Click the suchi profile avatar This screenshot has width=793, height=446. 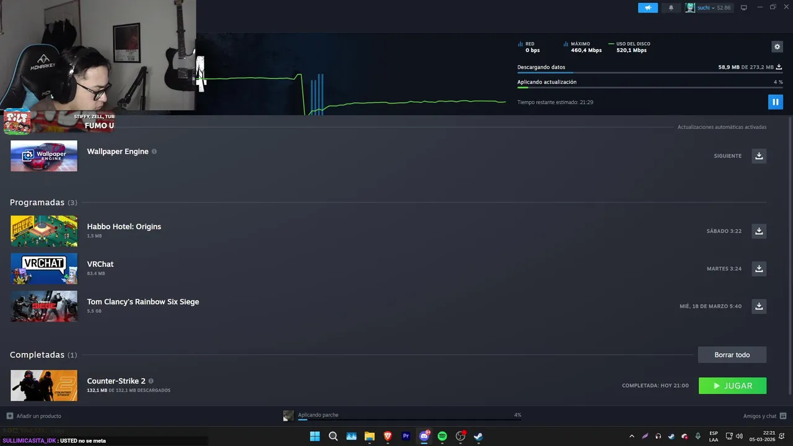click(x=690, y=7)
